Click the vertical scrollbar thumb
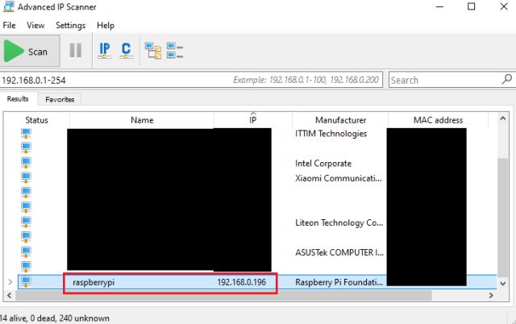 [x=503, y=218]
